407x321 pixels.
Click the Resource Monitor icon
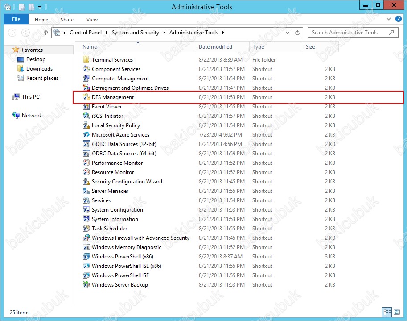pos(86,172)
